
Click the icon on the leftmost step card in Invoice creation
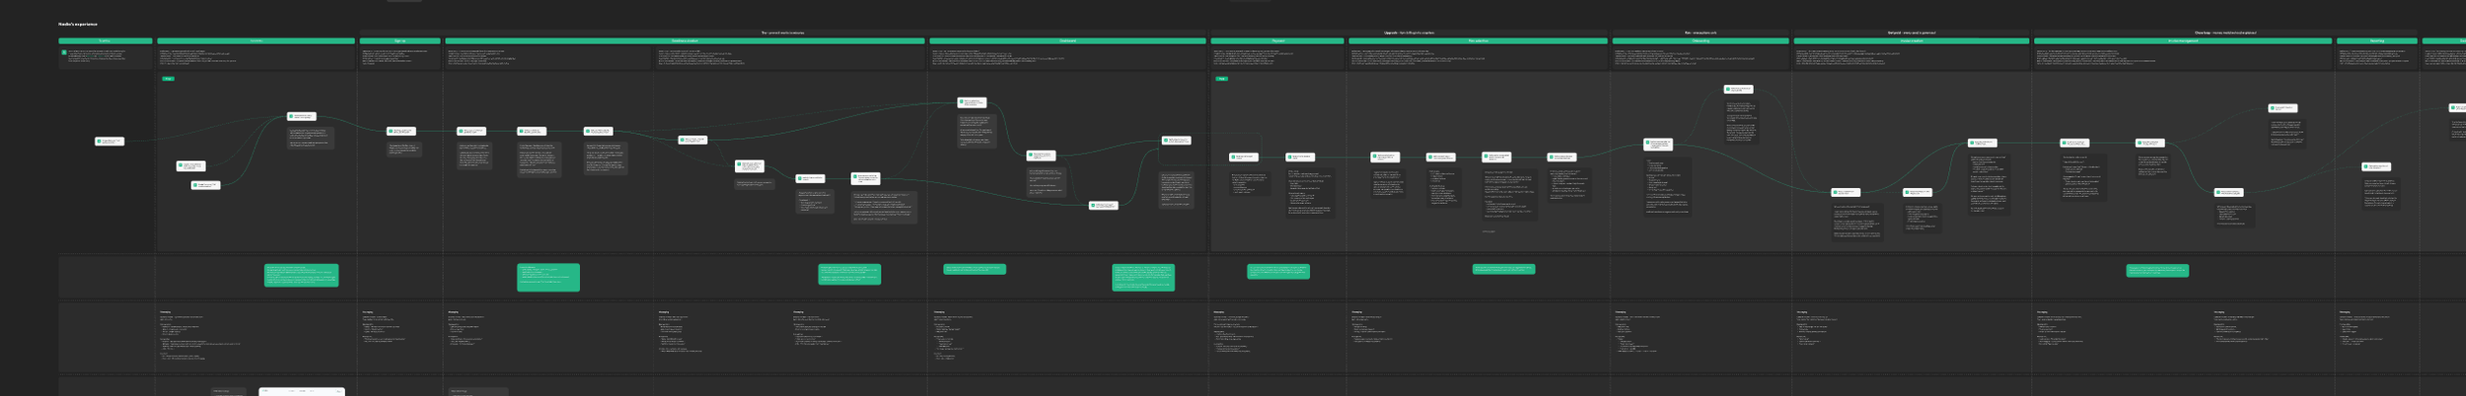tap(1837, 192)
